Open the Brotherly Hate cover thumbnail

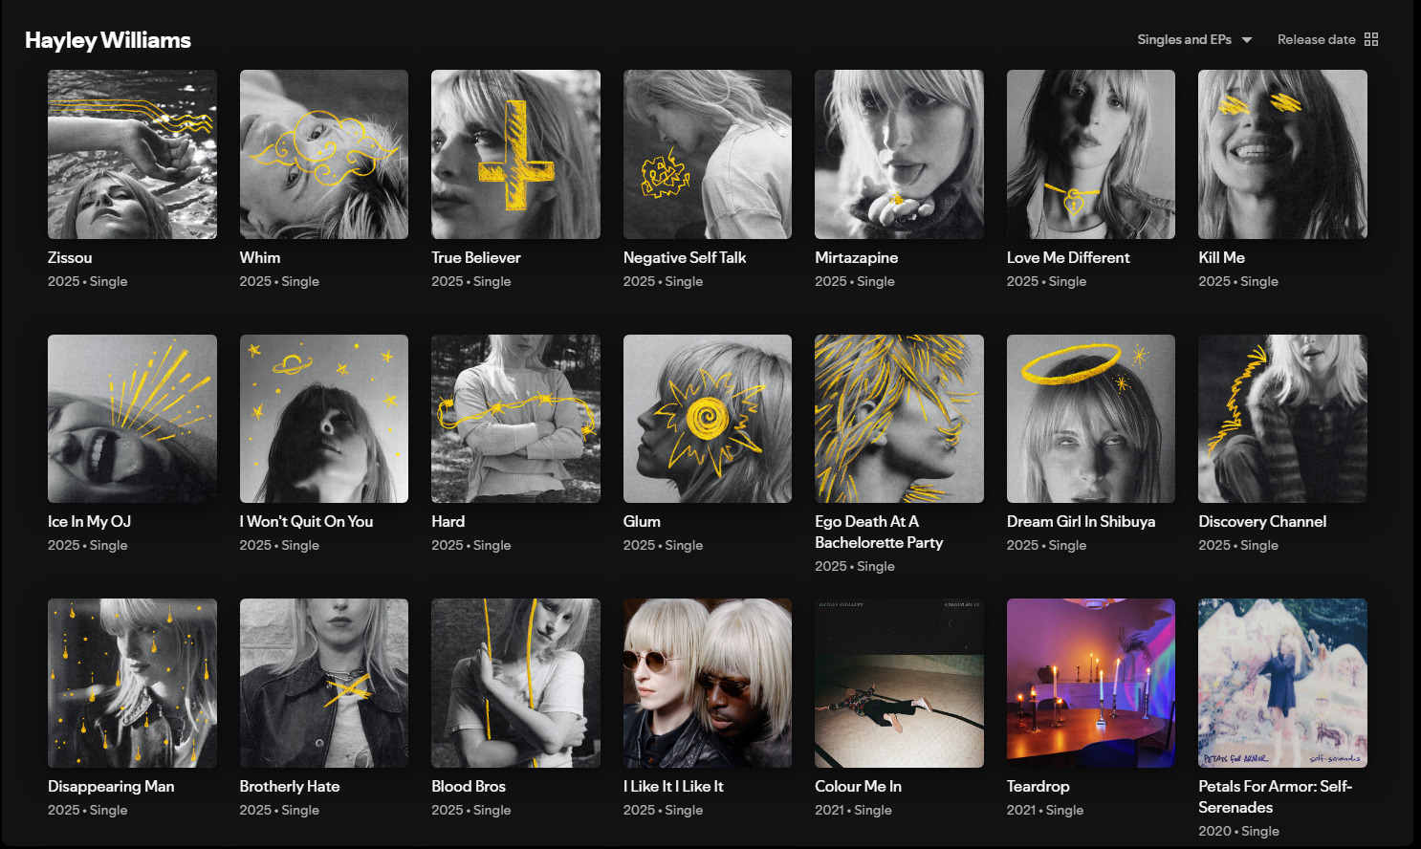pyautogui.click(x=324, y=683)
